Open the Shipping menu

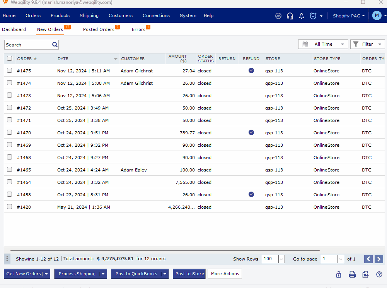89,16
